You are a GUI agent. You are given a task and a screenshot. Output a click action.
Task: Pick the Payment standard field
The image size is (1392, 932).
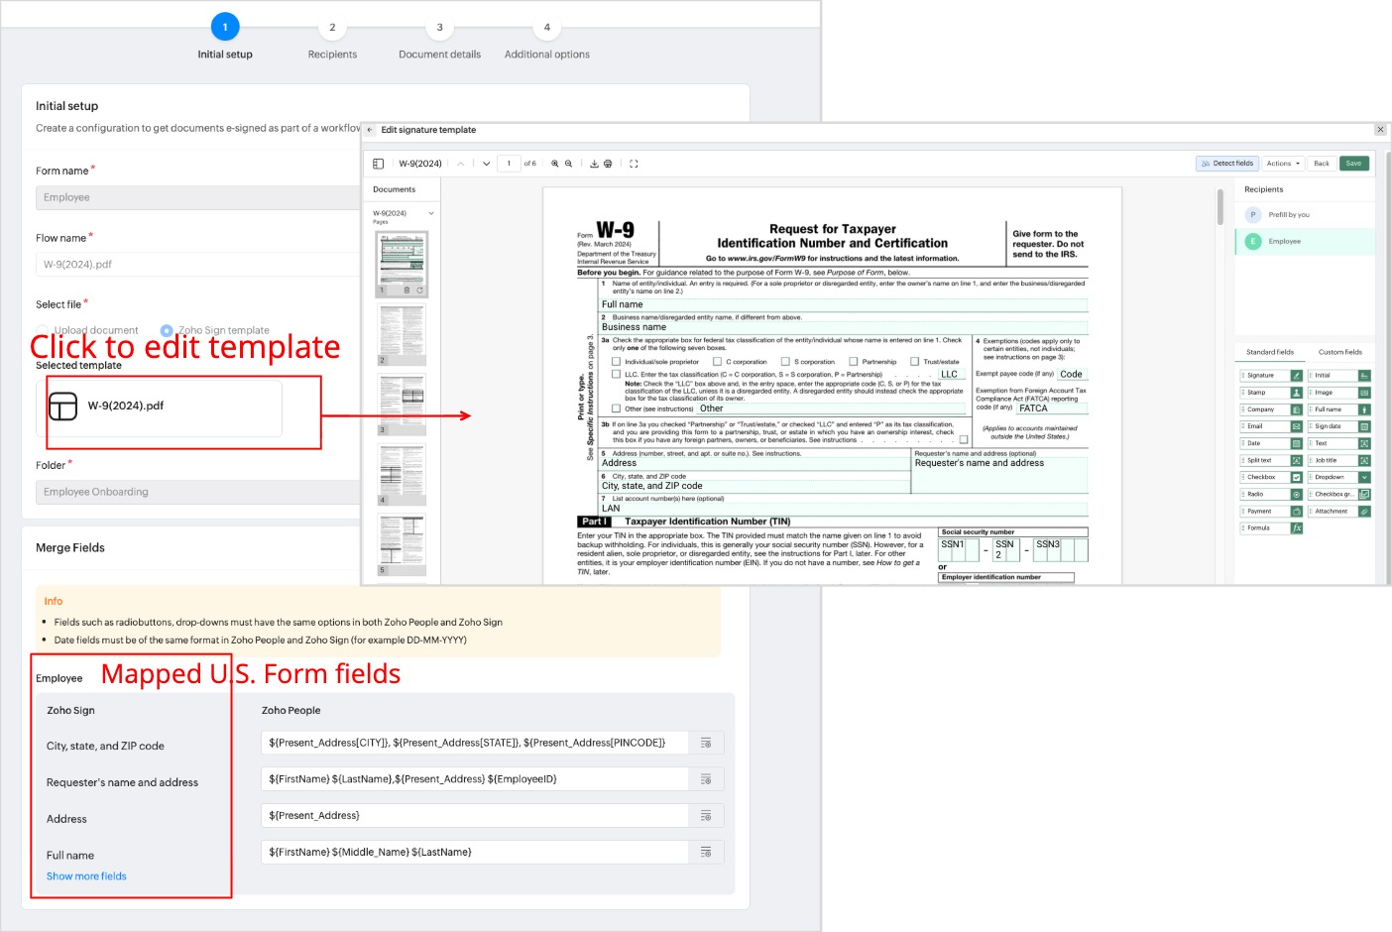[x=1271, y=512]
